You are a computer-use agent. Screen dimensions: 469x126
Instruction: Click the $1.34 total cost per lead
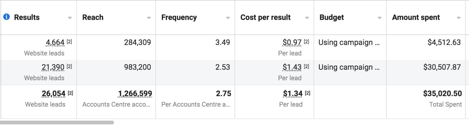click(293, 94)
